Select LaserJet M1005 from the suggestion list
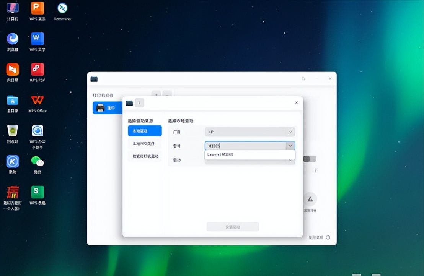This screenshot has width=424, height=276. point(250,155)
